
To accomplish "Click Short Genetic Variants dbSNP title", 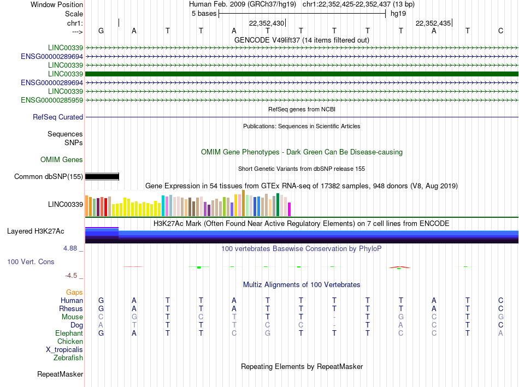I will [302, 169].
